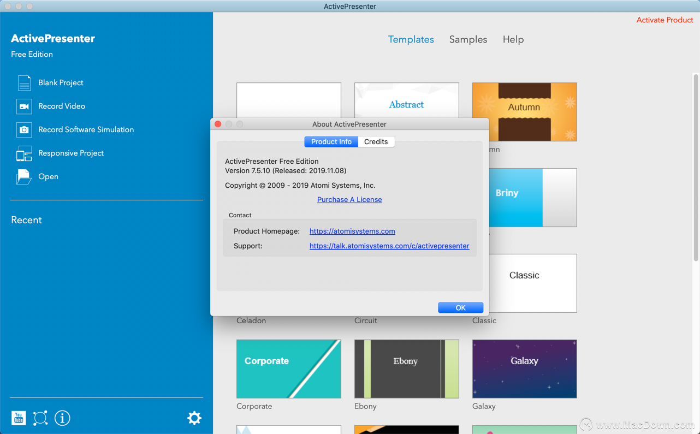This screenshot has height=434, width=700.
Task: Switch to the Credits tab
Action: click(x=376, y=142)
